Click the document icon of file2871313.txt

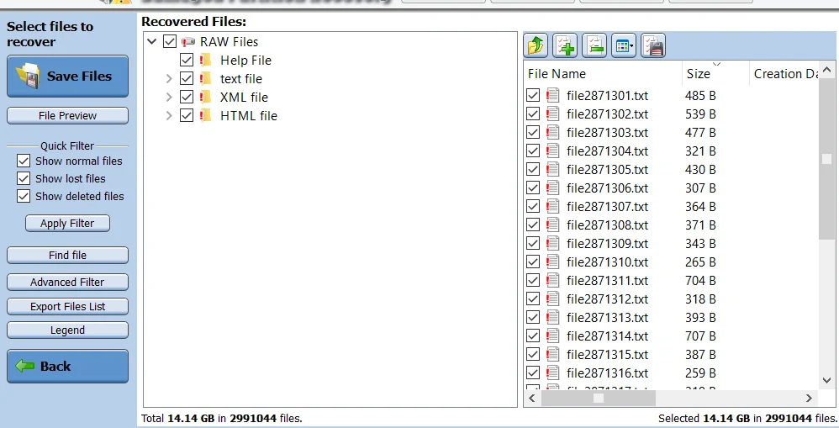(552, 317)
